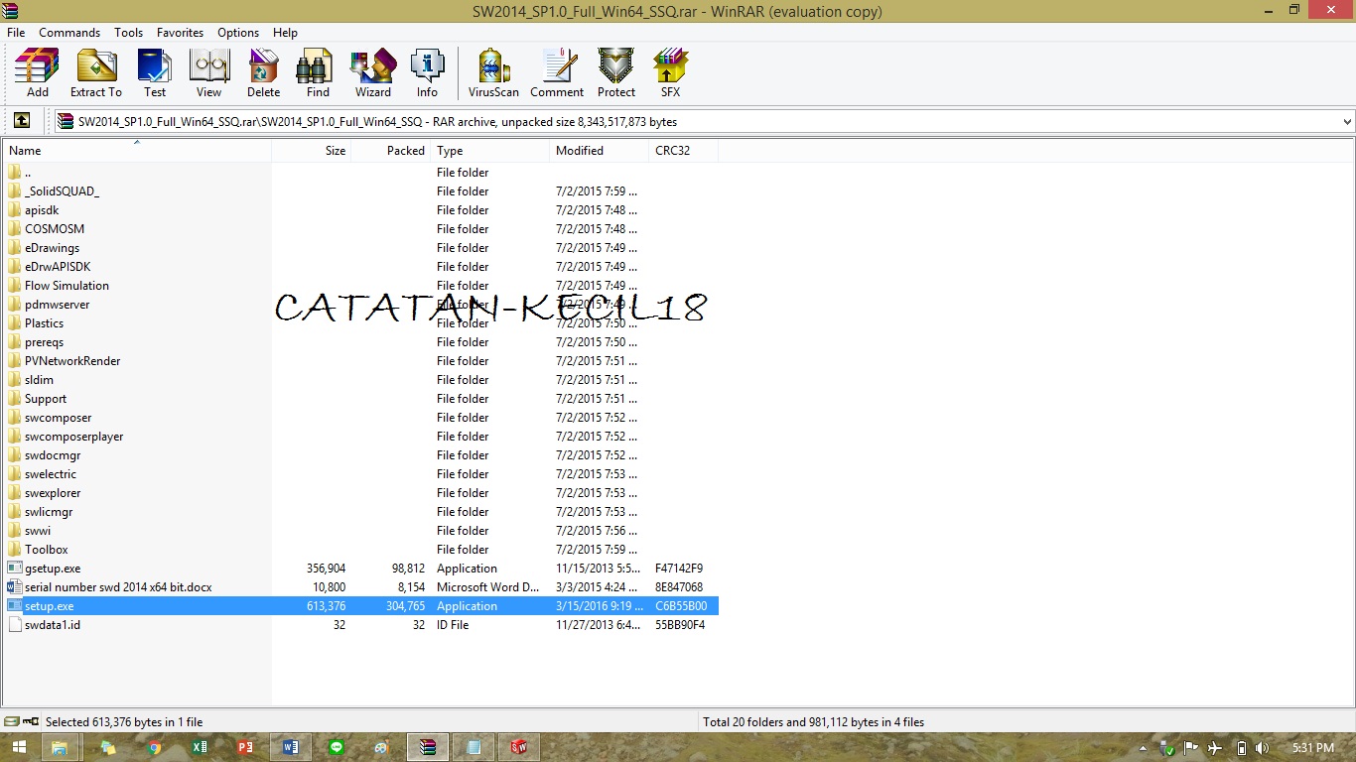This screenshot has height=762, width=1356.
Task: Open the Favorites menu
Action: tap(180, 33)
